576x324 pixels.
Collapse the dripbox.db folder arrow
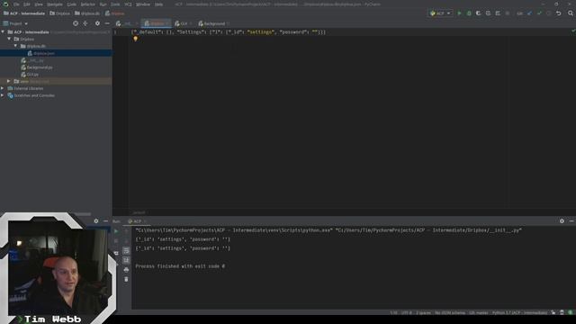tap(15, 46)
